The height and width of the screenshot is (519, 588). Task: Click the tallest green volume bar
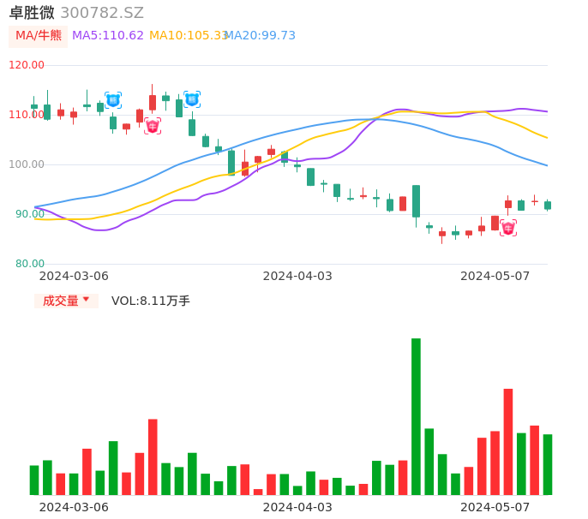tap(416, 416)
